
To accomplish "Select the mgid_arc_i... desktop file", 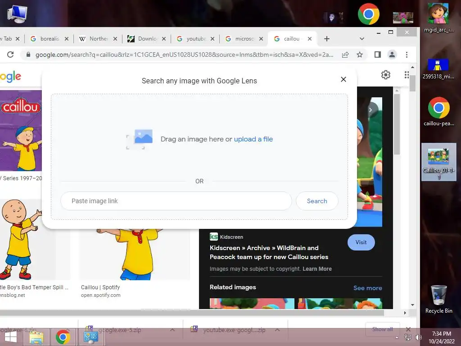I will [x=438, y=18].
